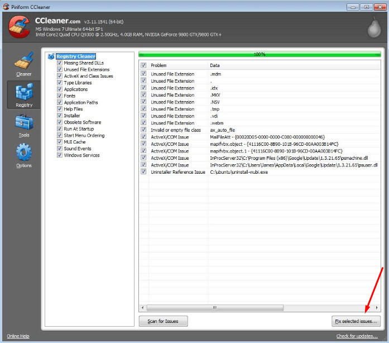This screenshot has width=389, height=343.
Task: Uncheck Missing Shared DLLs
Action: point(60,63)
